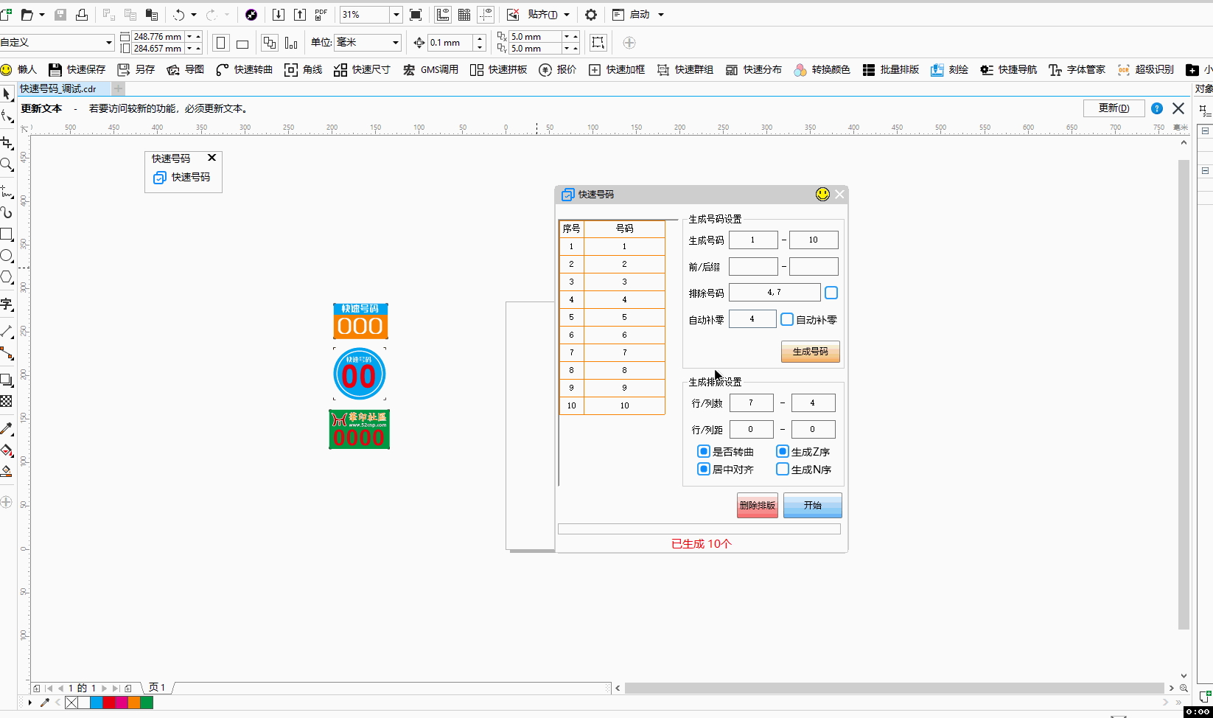Click the full-screen preview icon
Screen dimensions: 1213x718
pyautogui.click(x=416, y=15)
